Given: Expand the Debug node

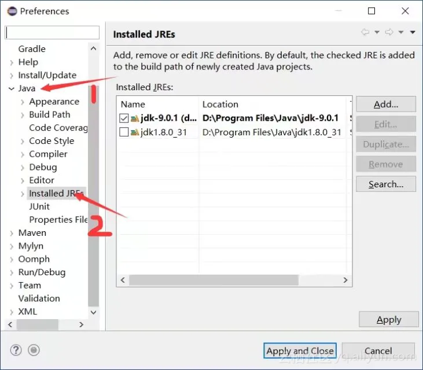Looking at the screenshot, I should click(x=23, y=168).
